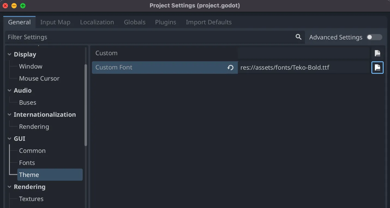This screenshot has width=390, height=208.
Task: Click the search magnifier icon in filter bar
Action: [298, 37]
